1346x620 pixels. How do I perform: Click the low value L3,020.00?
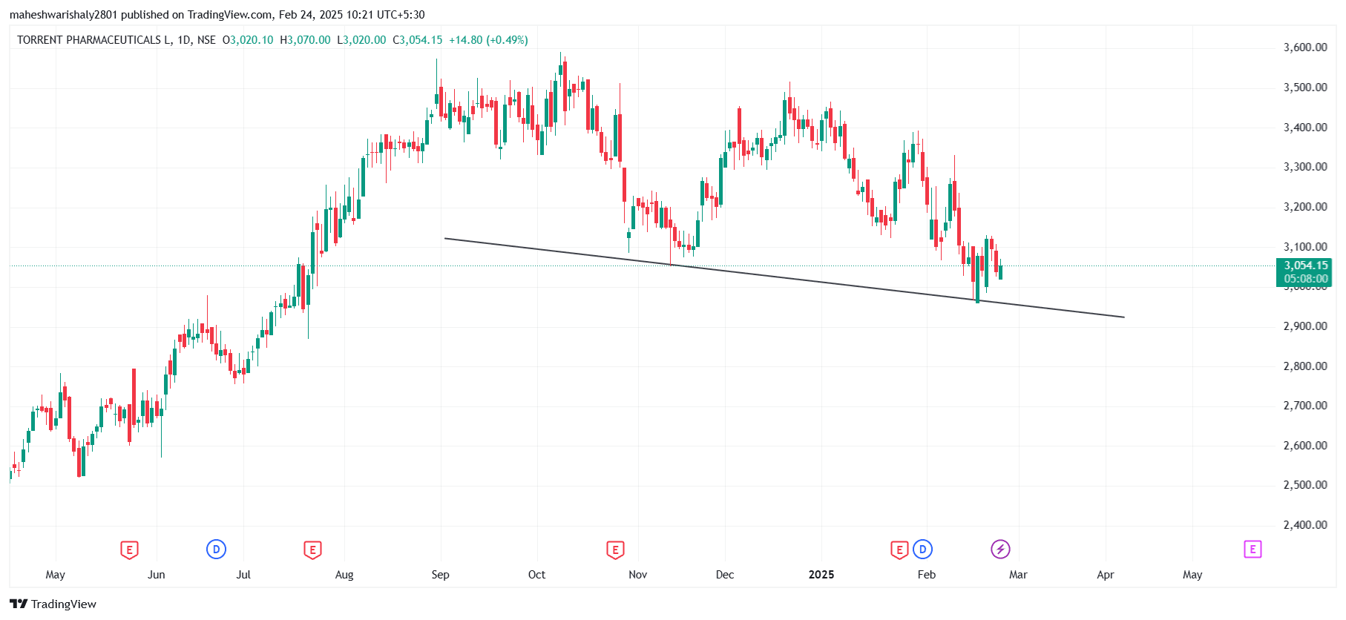click(x=361, y=40)
